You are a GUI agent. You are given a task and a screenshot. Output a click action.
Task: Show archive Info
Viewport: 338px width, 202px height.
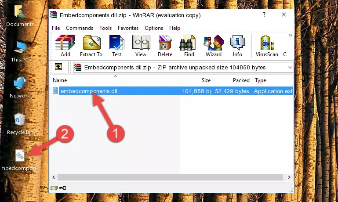(237, 46)
